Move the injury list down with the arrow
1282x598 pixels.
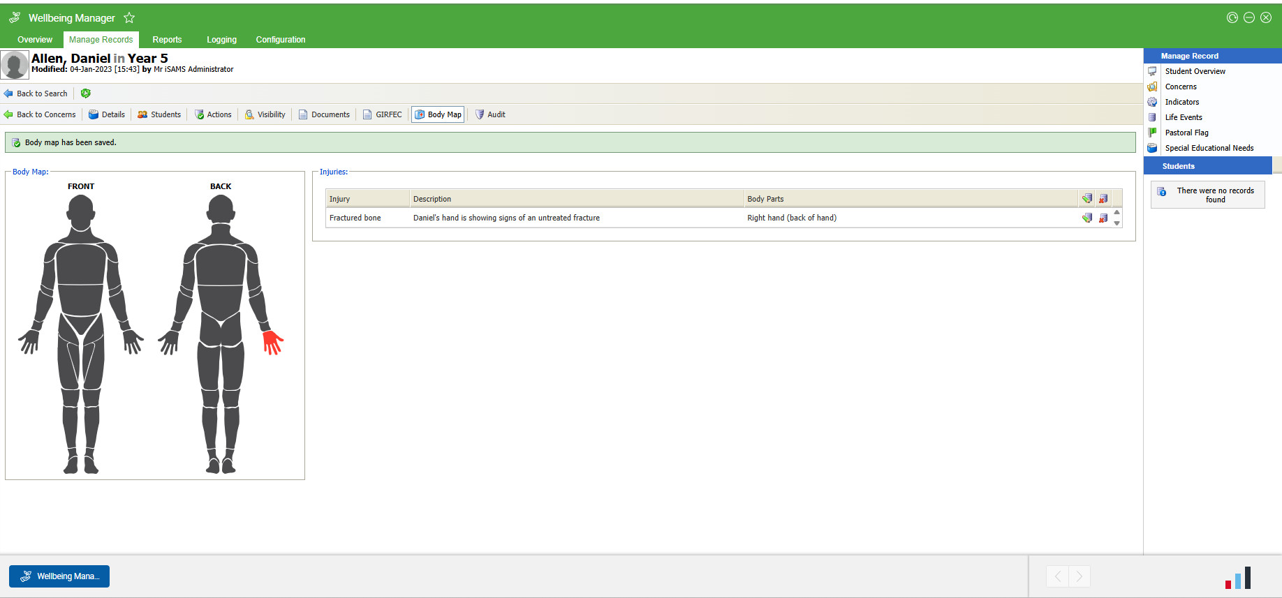(x=1117, y=223)
